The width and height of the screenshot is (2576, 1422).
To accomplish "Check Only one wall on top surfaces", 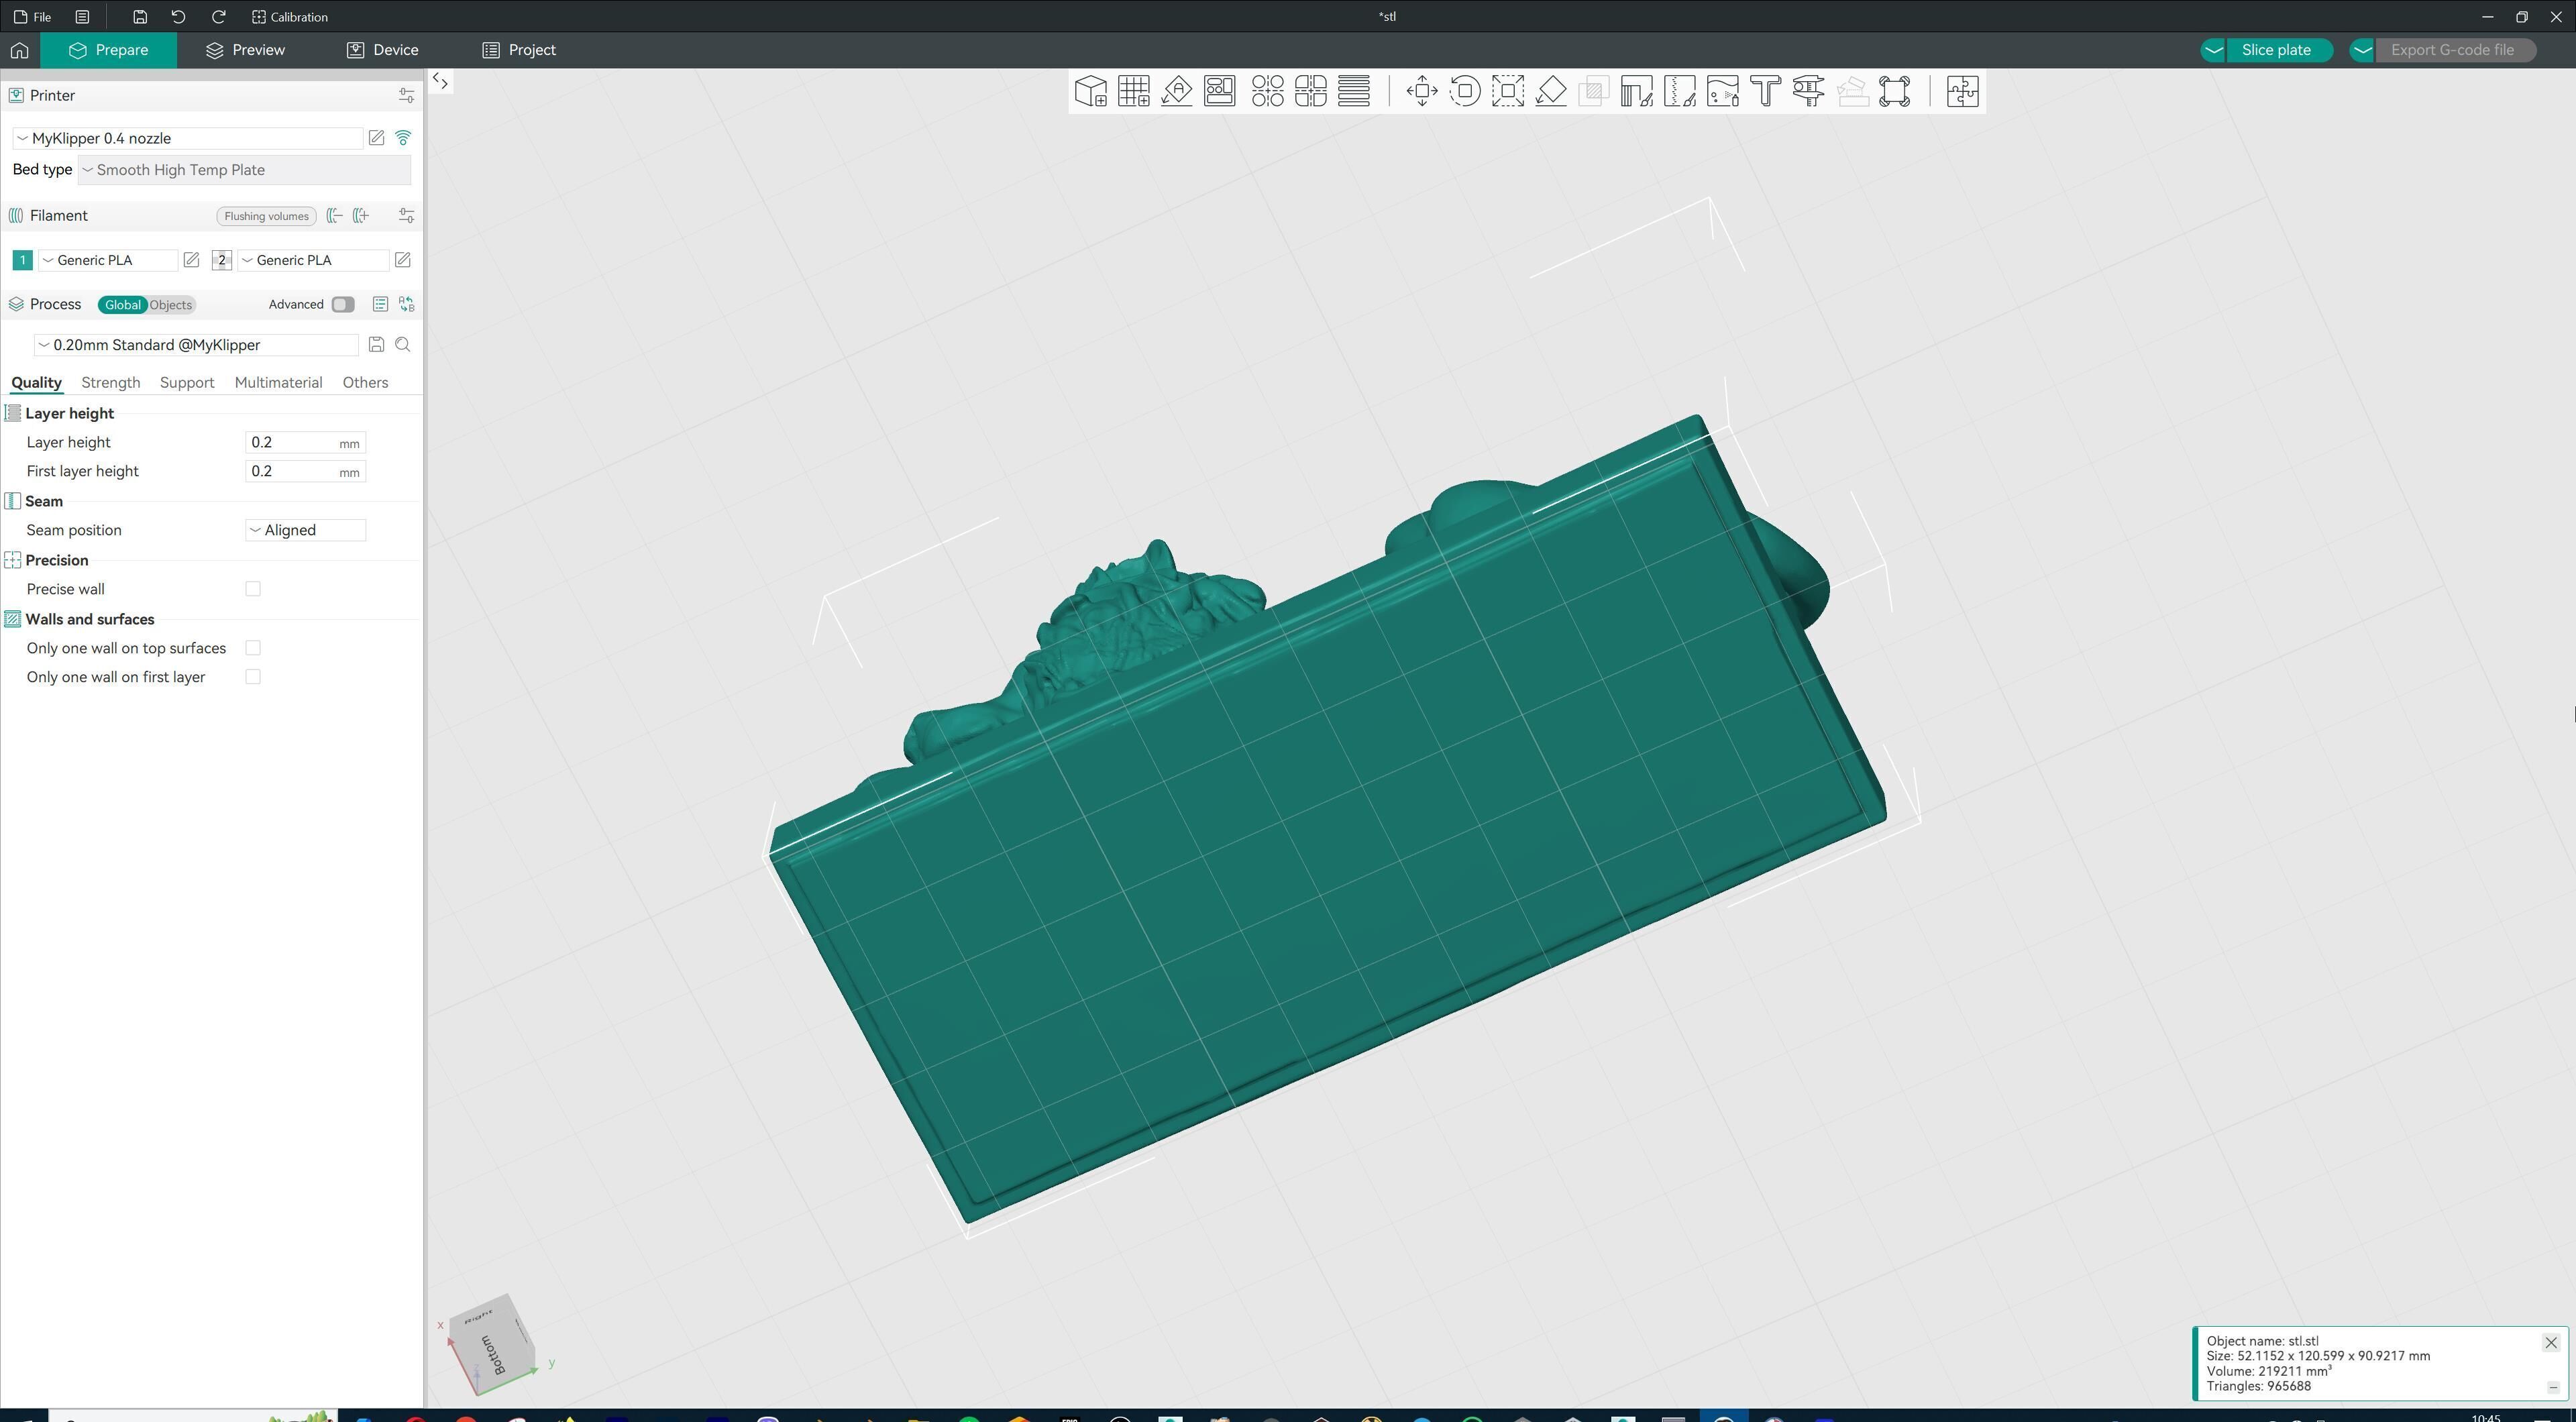I will [x=253, y=648].
